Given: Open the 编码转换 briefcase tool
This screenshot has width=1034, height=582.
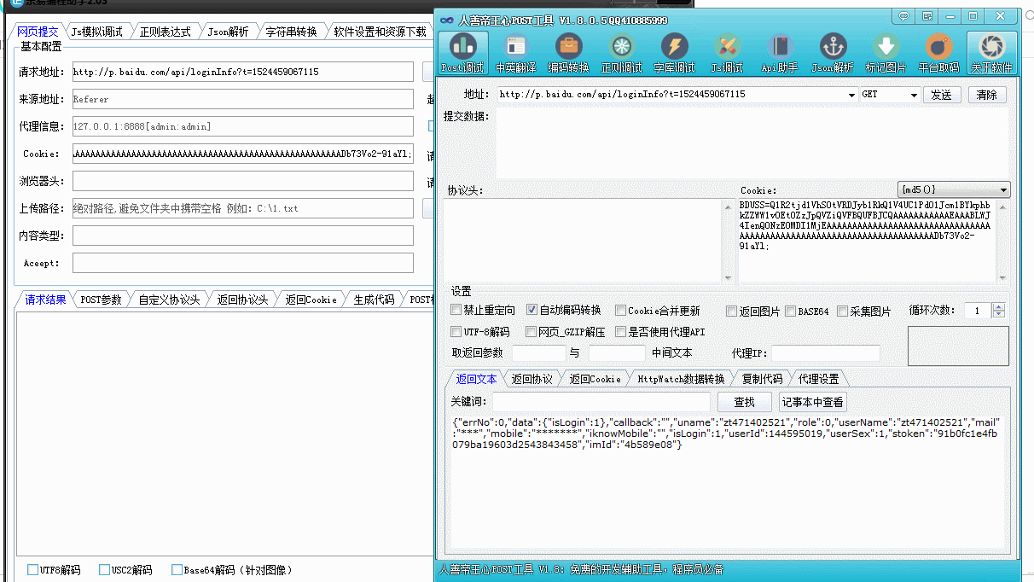Looking at the screenshot, I should (568, 53).
